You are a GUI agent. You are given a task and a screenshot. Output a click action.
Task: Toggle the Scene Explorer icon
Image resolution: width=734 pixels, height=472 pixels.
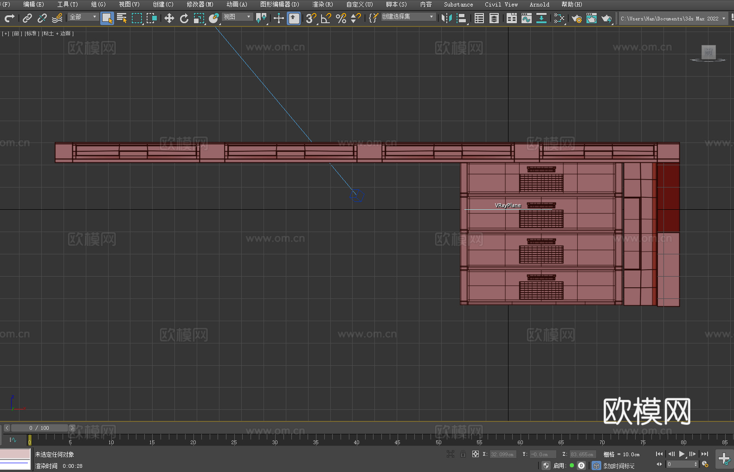(479, 18)
